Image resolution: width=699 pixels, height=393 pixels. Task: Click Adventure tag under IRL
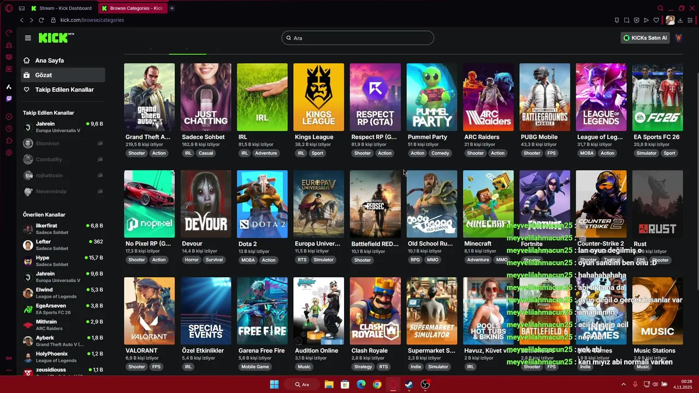pyautogui.click(x=266, y=153)
